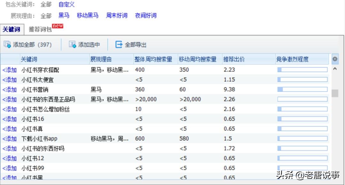Enable the 夜间好词 filter
Screen dimensions: 345x185
pyautogui.click(x=146, y=15)
